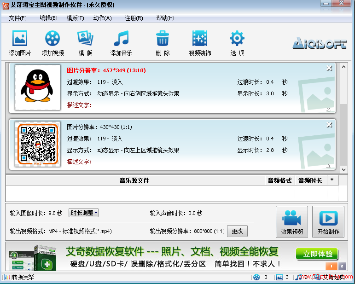355x284 pixels.
Task: Click the video count reel icon in status bar
Action: (x=256, y=277)
